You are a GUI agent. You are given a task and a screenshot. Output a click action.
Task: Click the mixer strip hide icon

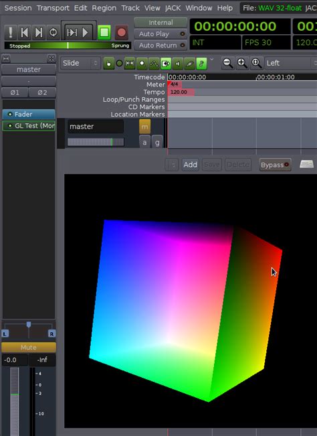(x=51, y=58)
